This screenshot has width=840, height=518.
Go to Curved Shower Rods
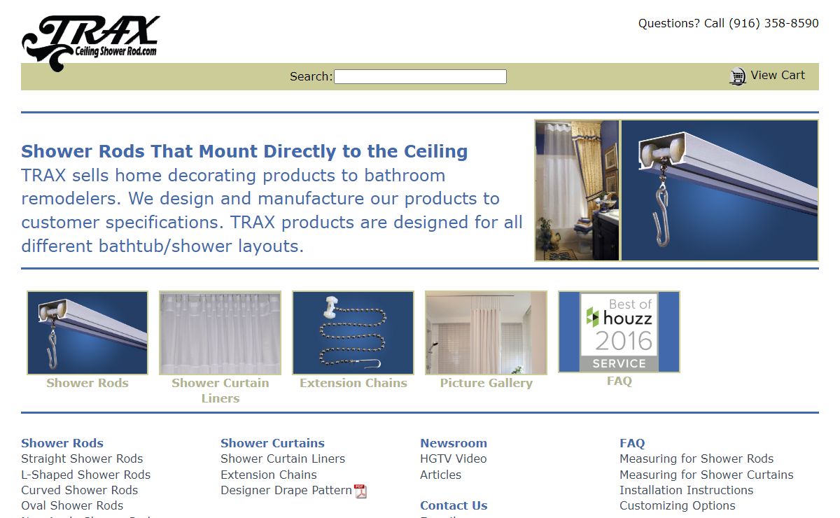point(80,490)
